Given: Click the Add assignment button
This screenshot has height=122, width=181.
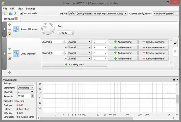Looking at the screenshot, I should click(x=74, y=64).
